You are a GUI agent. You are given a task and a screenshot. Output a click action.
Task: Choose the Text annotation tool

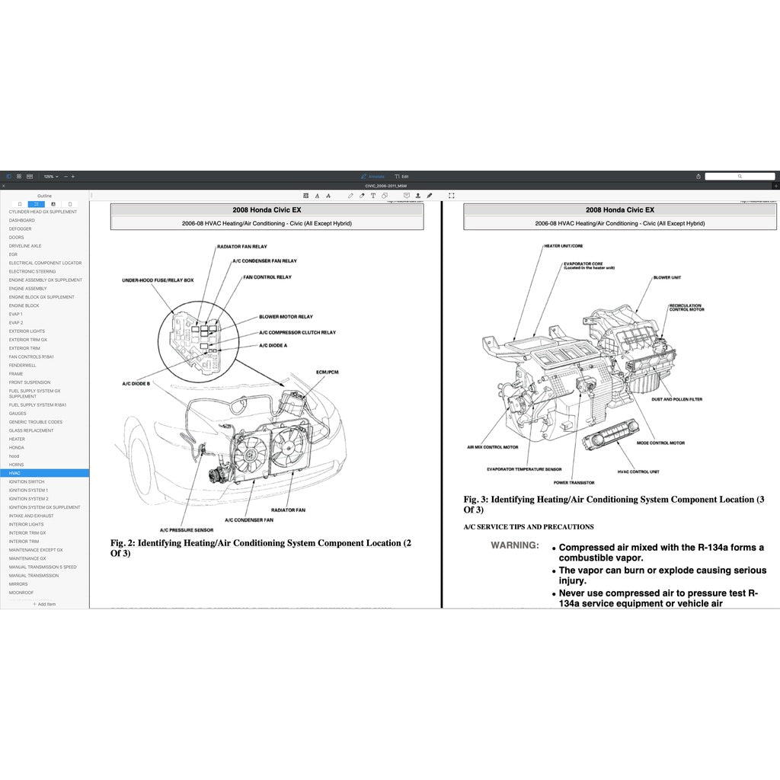[373, 196]
